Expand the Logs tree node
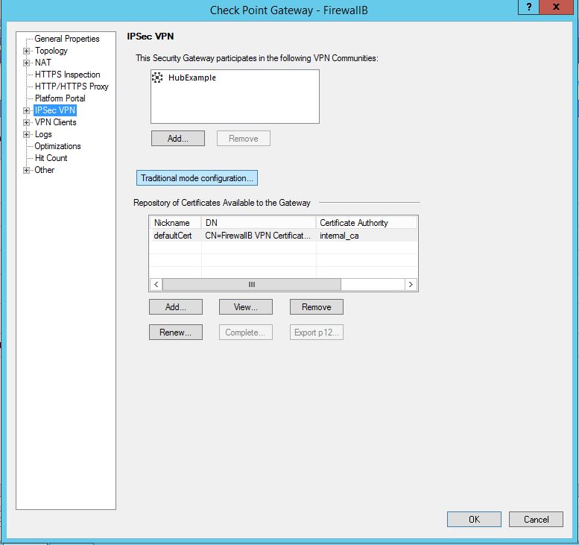Screen dimensions: 579x545 pos(26,134)
